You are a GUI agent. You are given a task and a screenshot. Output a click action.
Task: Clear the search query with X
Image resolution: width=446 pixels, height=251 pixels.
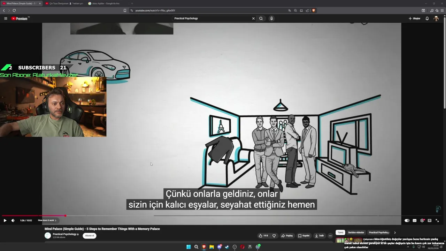pyautogui.click(x=253, y=18)
